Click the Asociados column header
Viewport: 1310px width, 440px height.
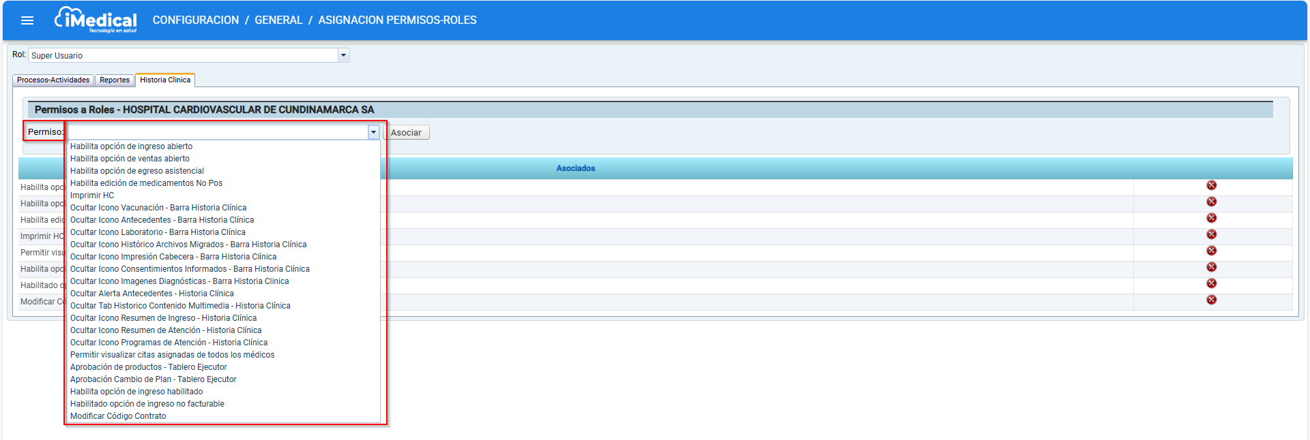click(575, 168)
